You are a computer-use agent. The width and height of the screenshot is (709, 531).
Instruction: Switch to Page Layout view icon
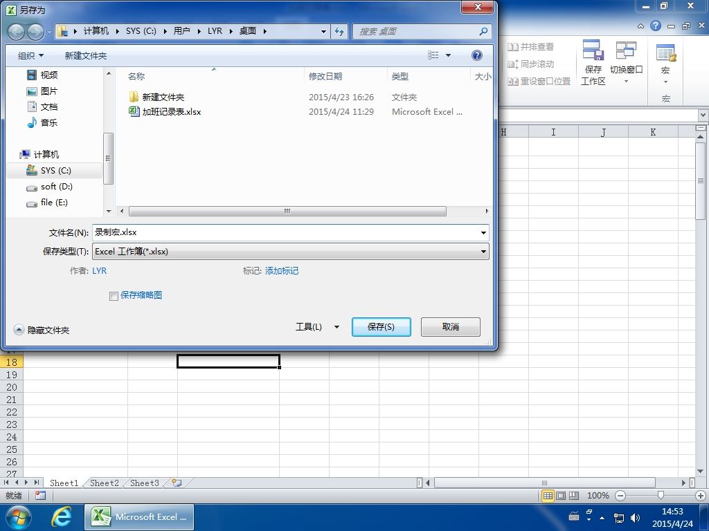tap(561, 496)
